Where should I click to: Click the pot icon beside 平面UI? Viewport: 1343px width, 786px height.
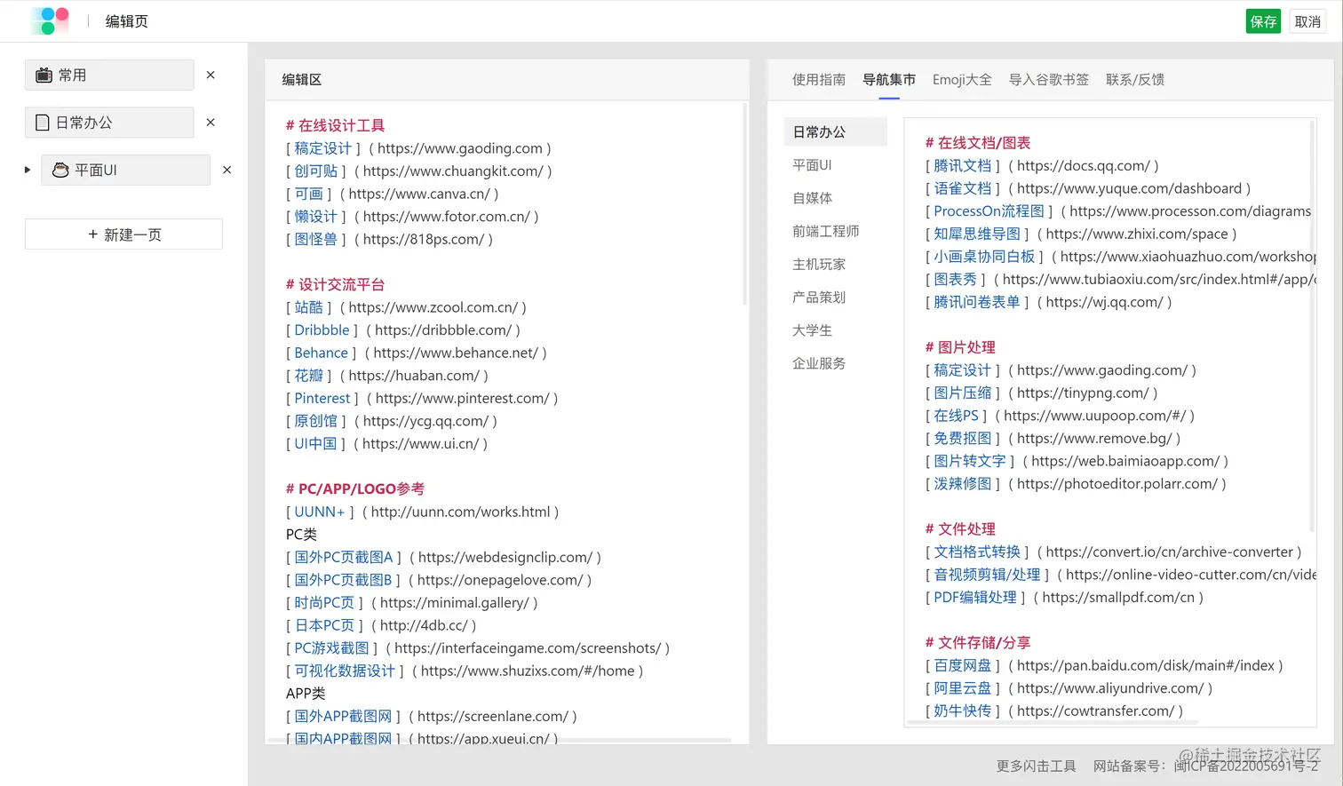coord(60,170)
